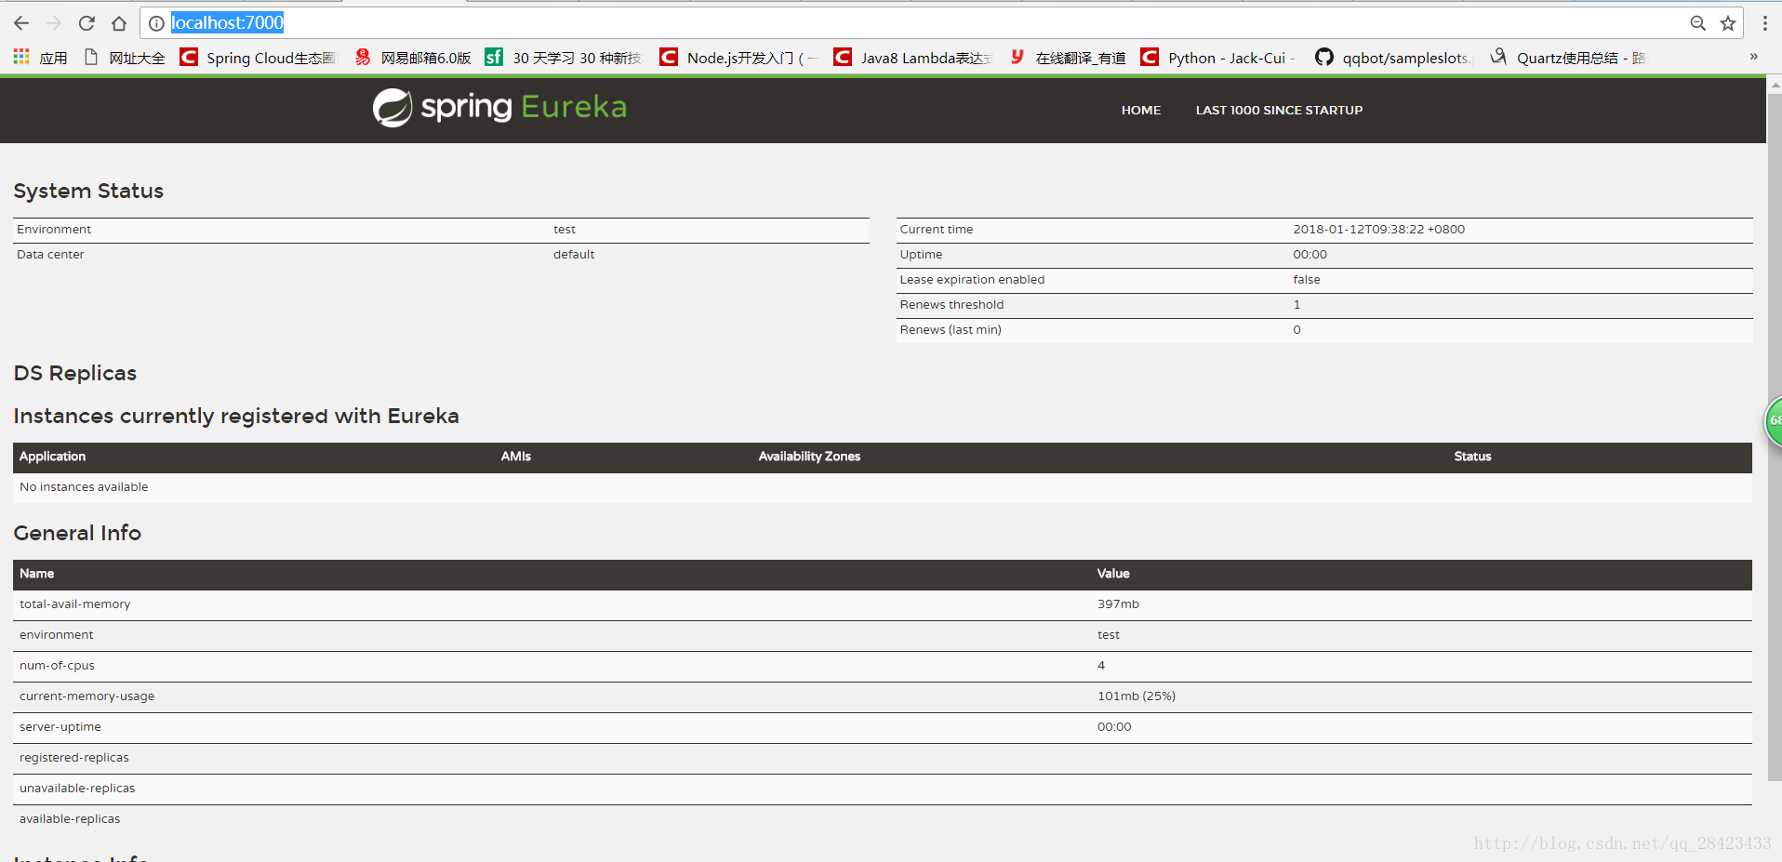Click the browser forward arrow
The image size is (1782, 862).
54,23
